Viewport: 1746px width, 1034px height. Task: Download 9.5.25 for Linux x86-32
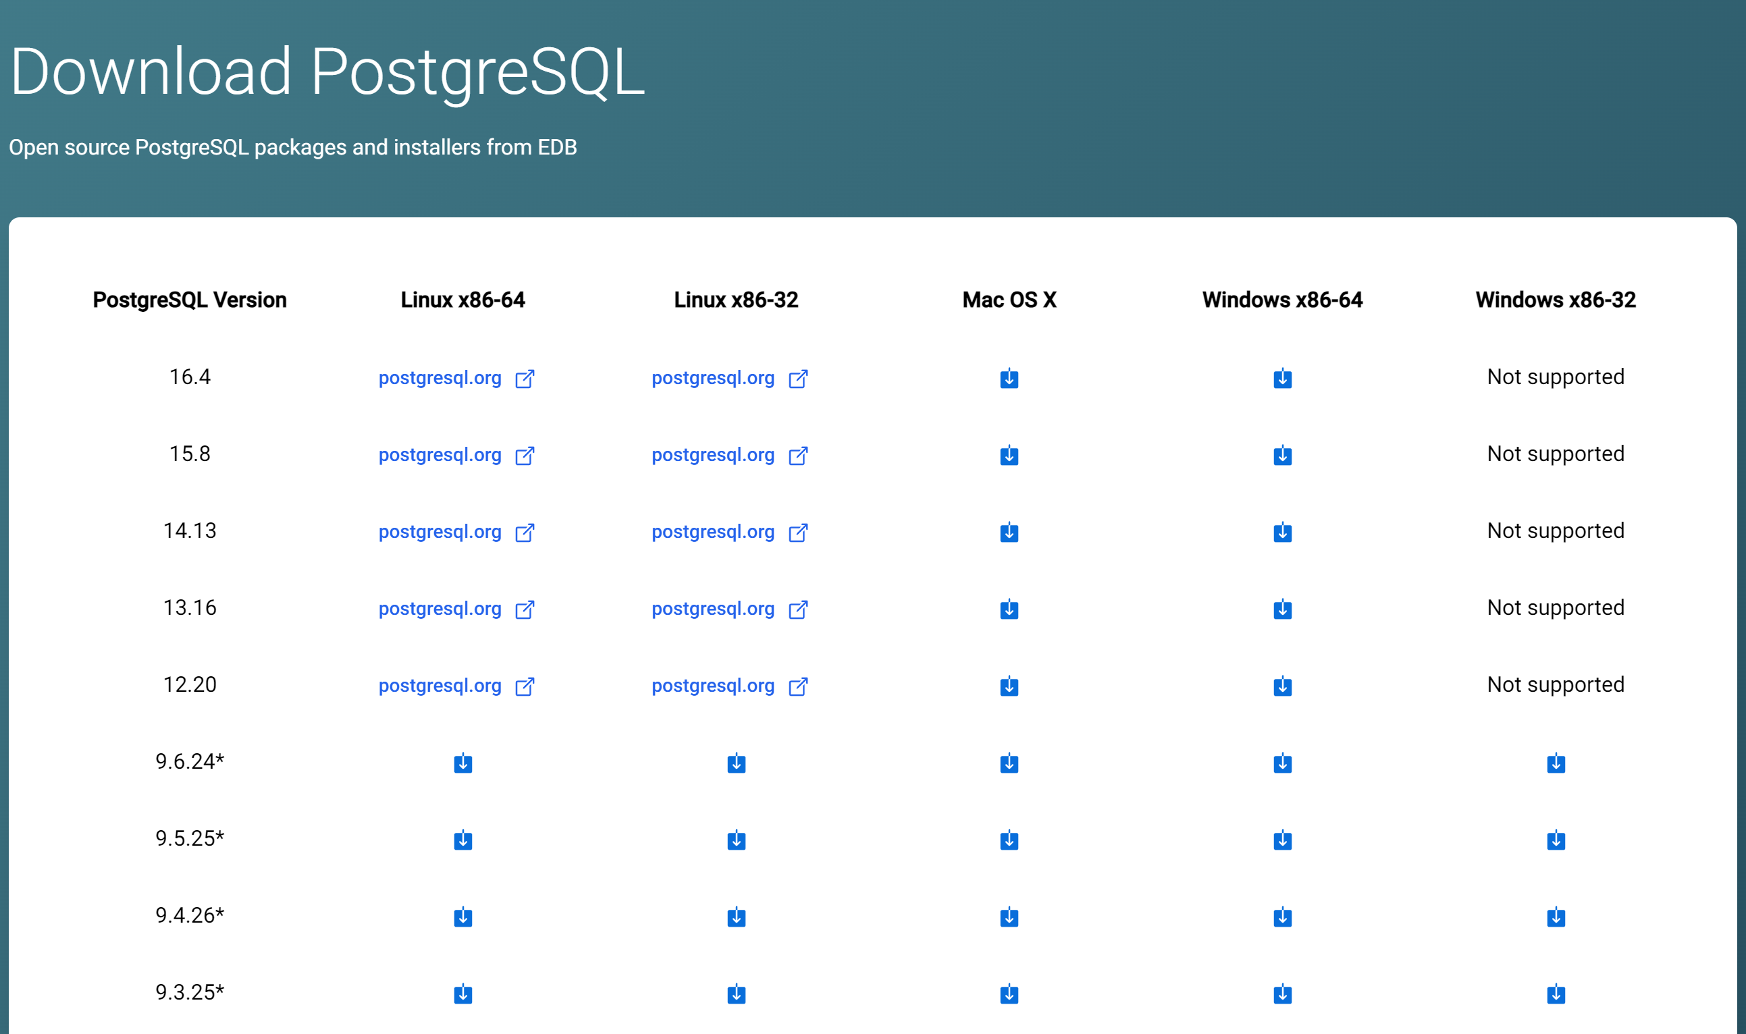(x=736, y=840)
